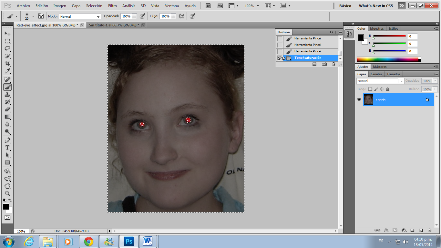This screenshot has height=248, width=441.
Task: Enable airbrush mode next to Flujo
Action: pyautogui.click(x=181, y=16)
